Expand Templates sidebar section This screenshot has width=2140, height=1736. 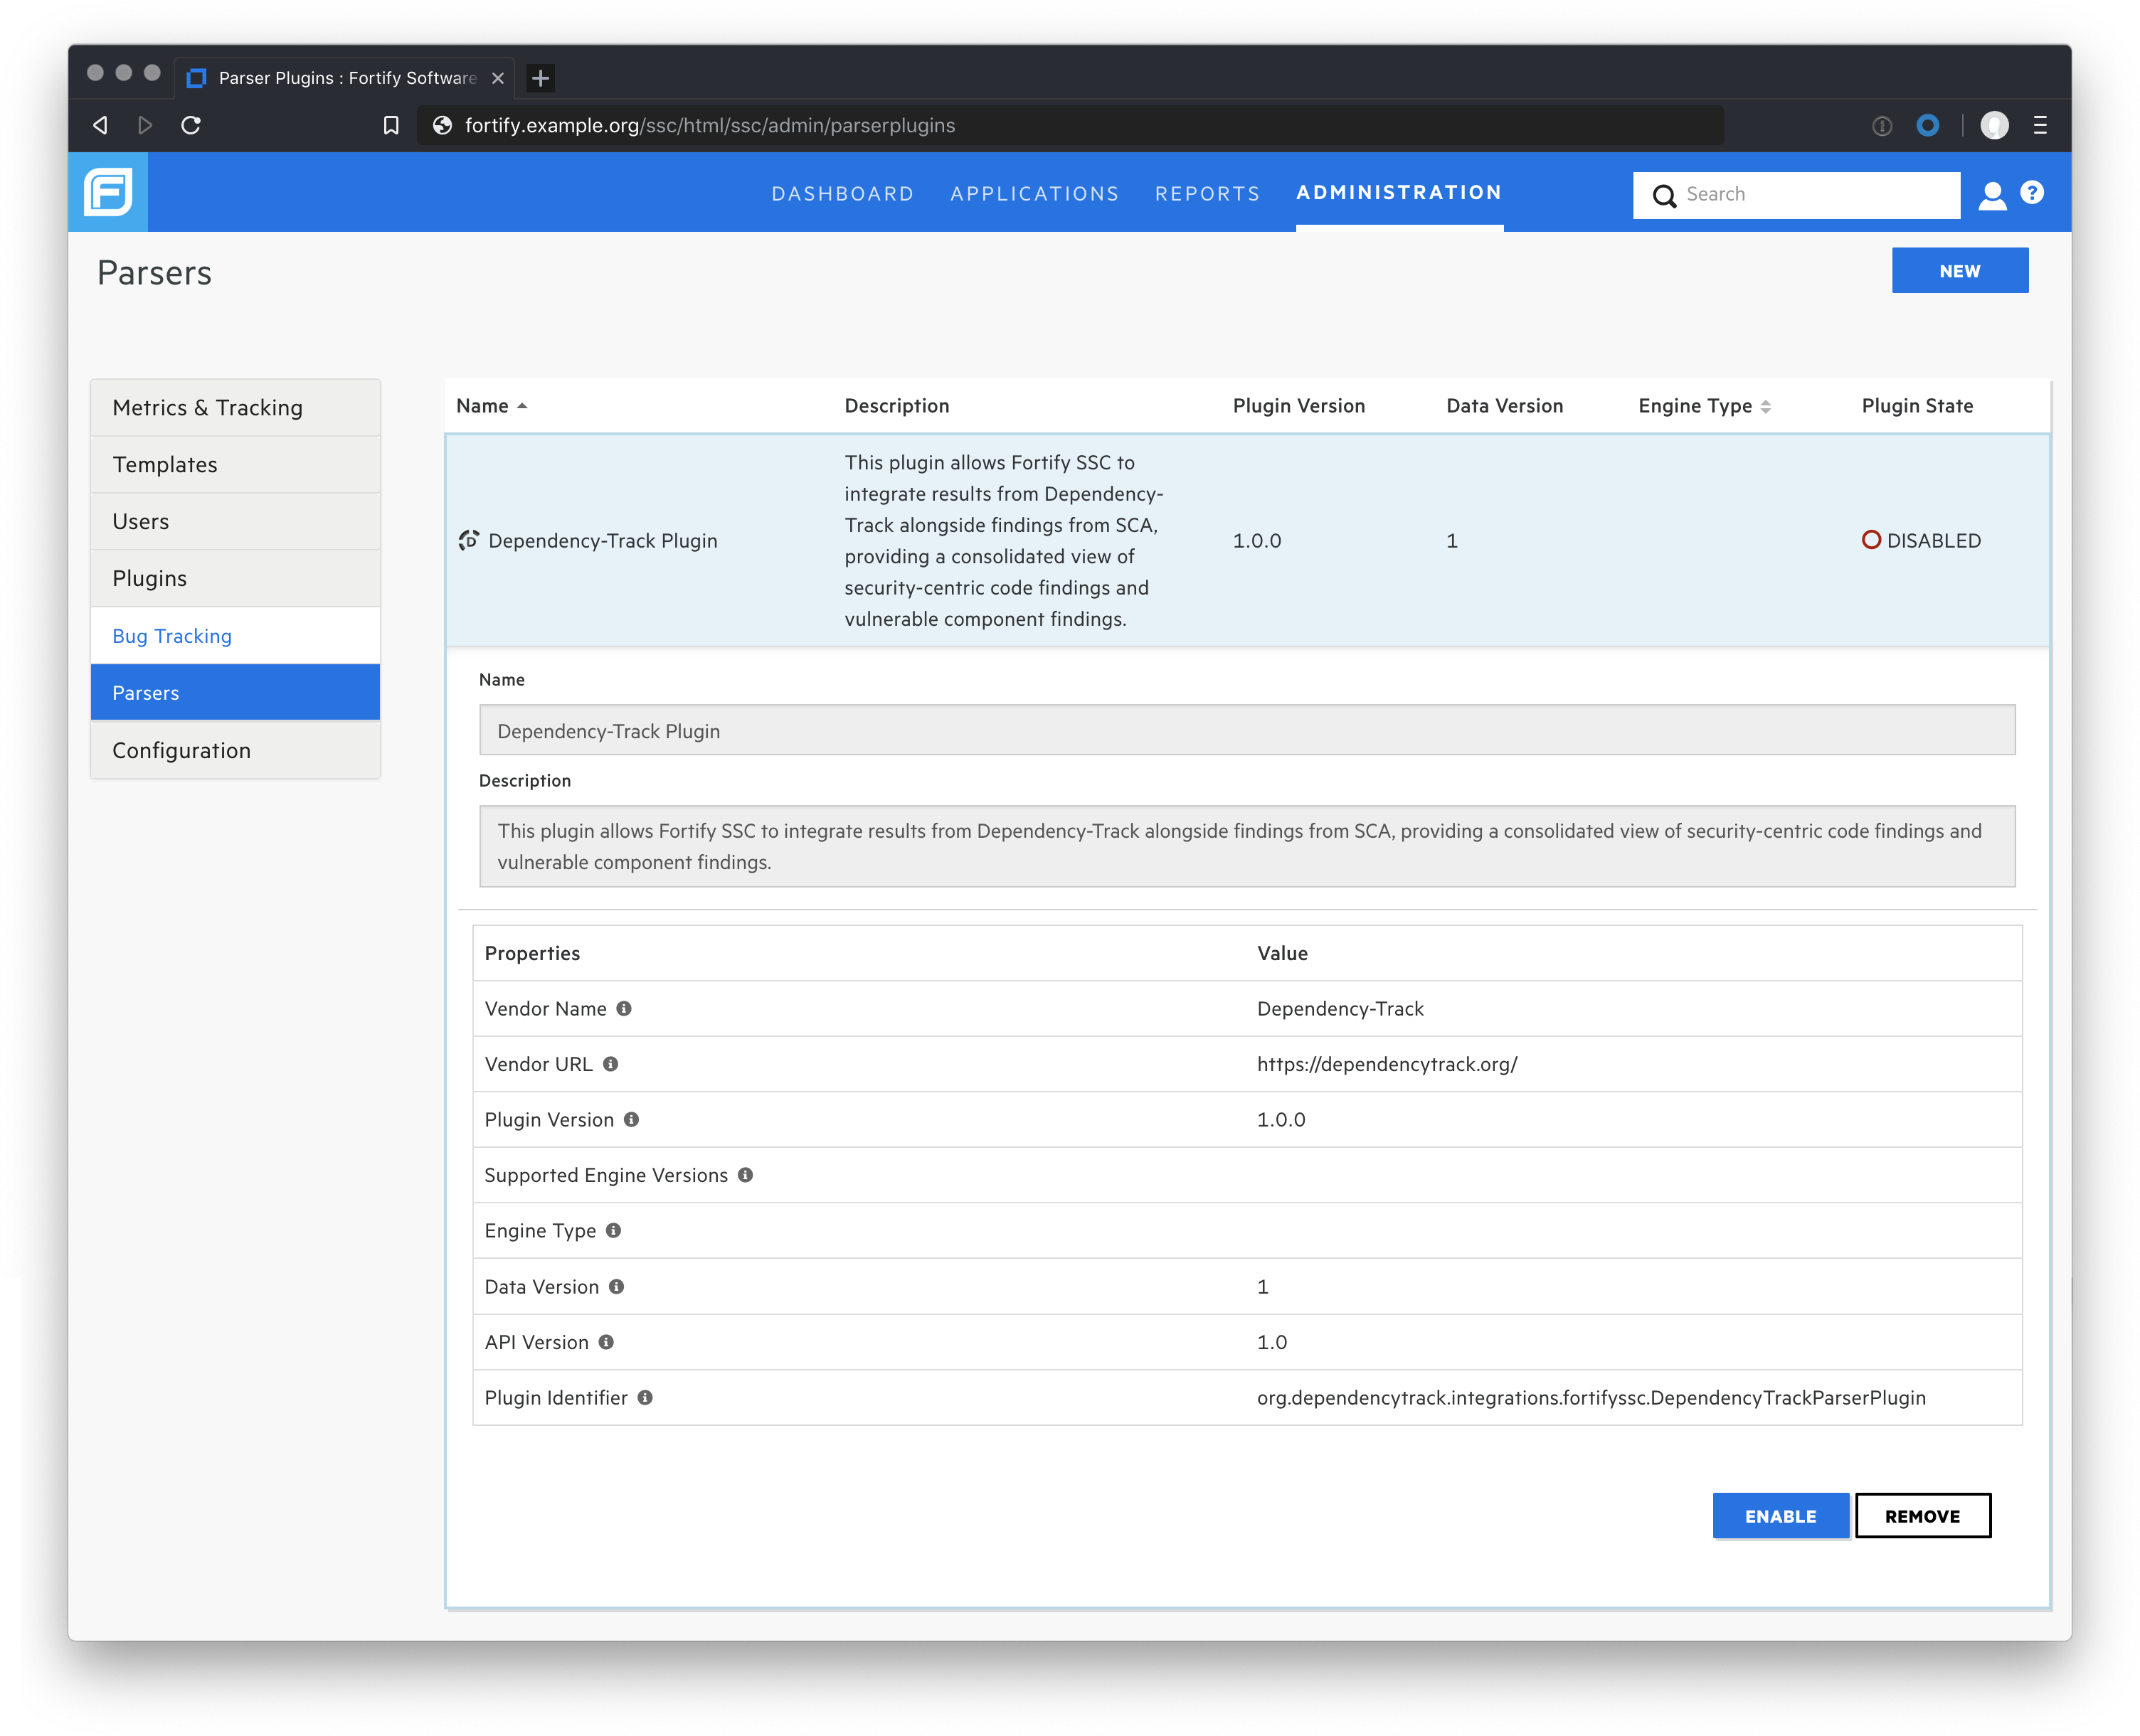click(x=235, y=465)
